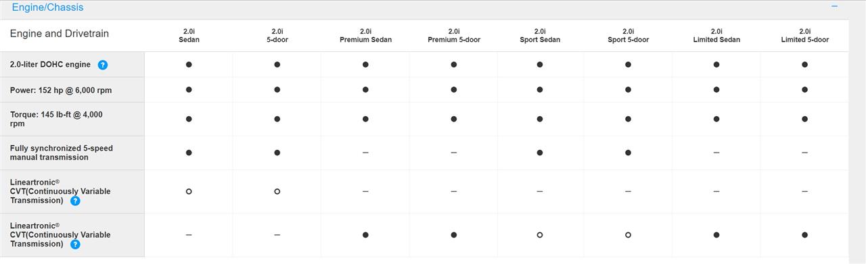This screenshot has width=866, height=264.
Task: Open the Engine/Chassis section heading
Action: 48,7
